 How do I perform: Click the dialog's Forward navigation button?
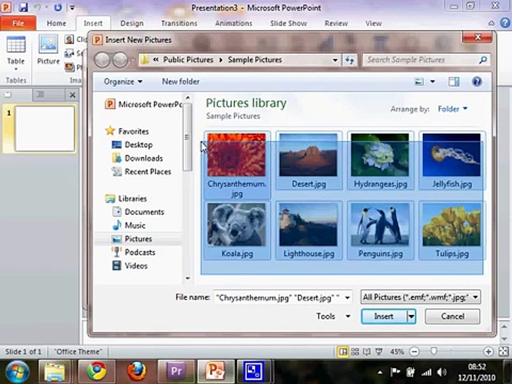coord(120,60)
